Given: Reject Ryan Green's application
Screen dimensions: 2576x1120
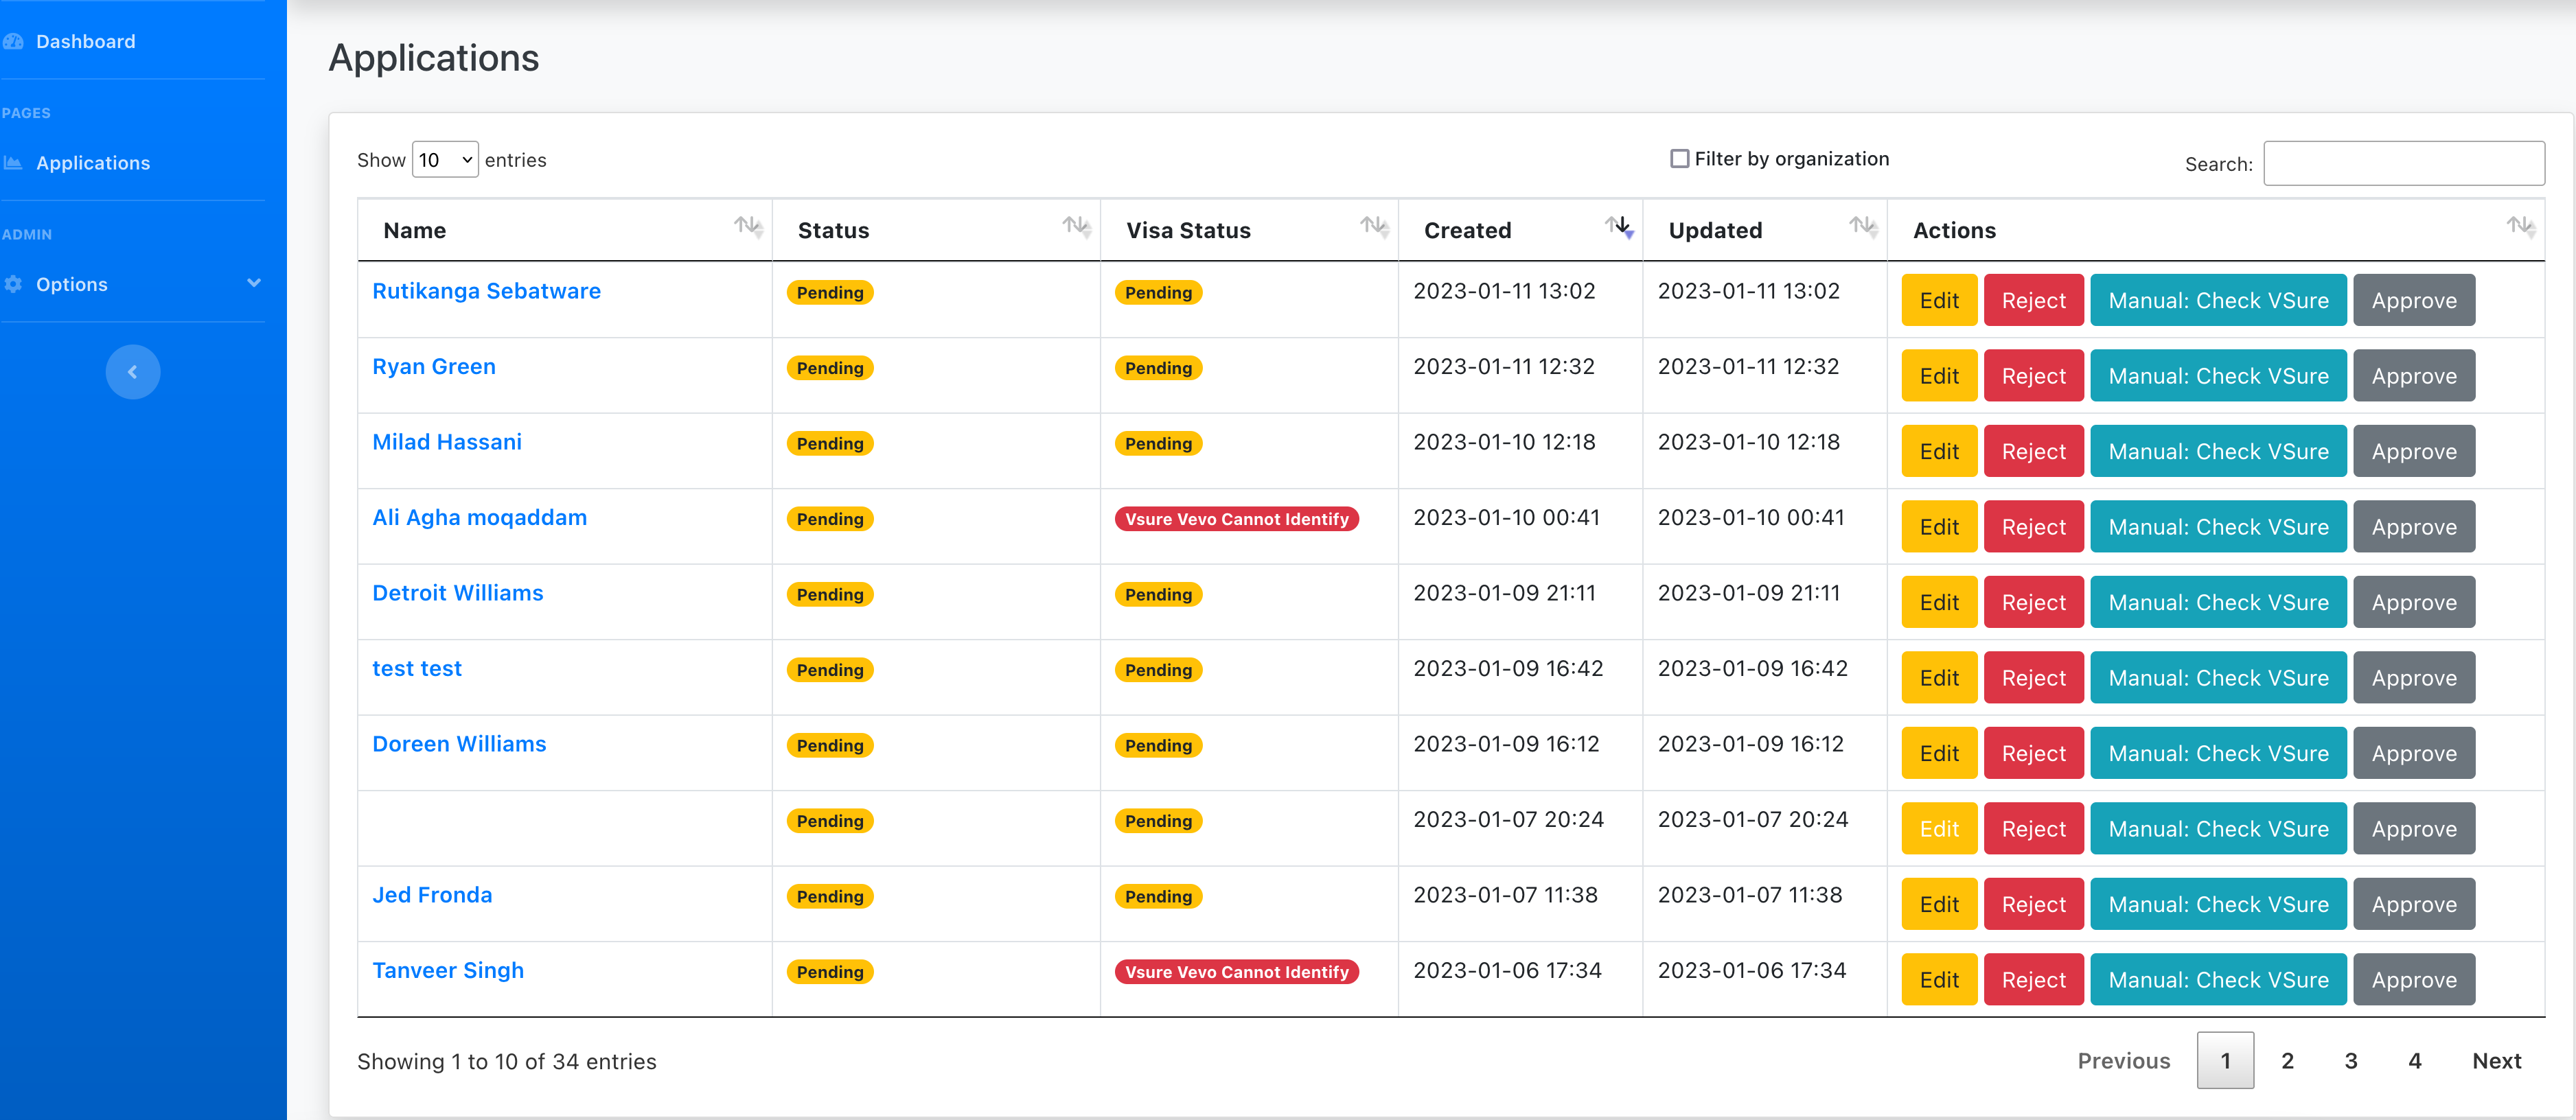Looking at the screenshot, I should (2033, 376).
